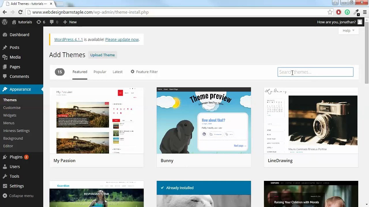369x207 pixels.
Task: Select the Featured themes tab
Action: (x=80, y=72)
